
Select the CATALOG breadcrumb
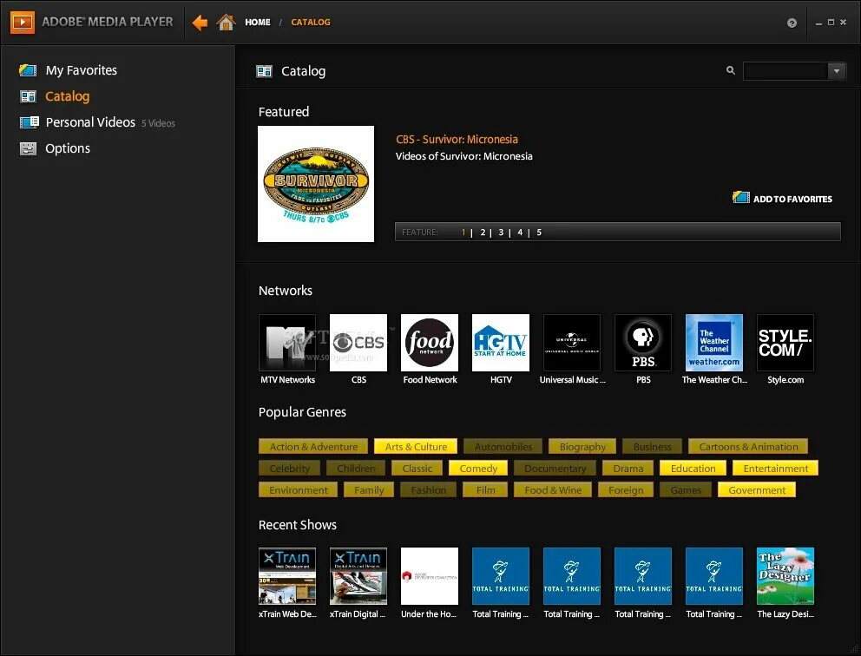click(311, 23)
